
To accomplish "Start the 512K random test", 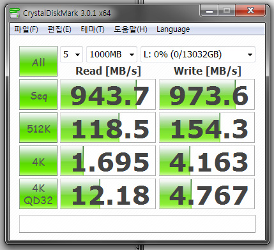I will pyautogui.click(x=38, y=128).
